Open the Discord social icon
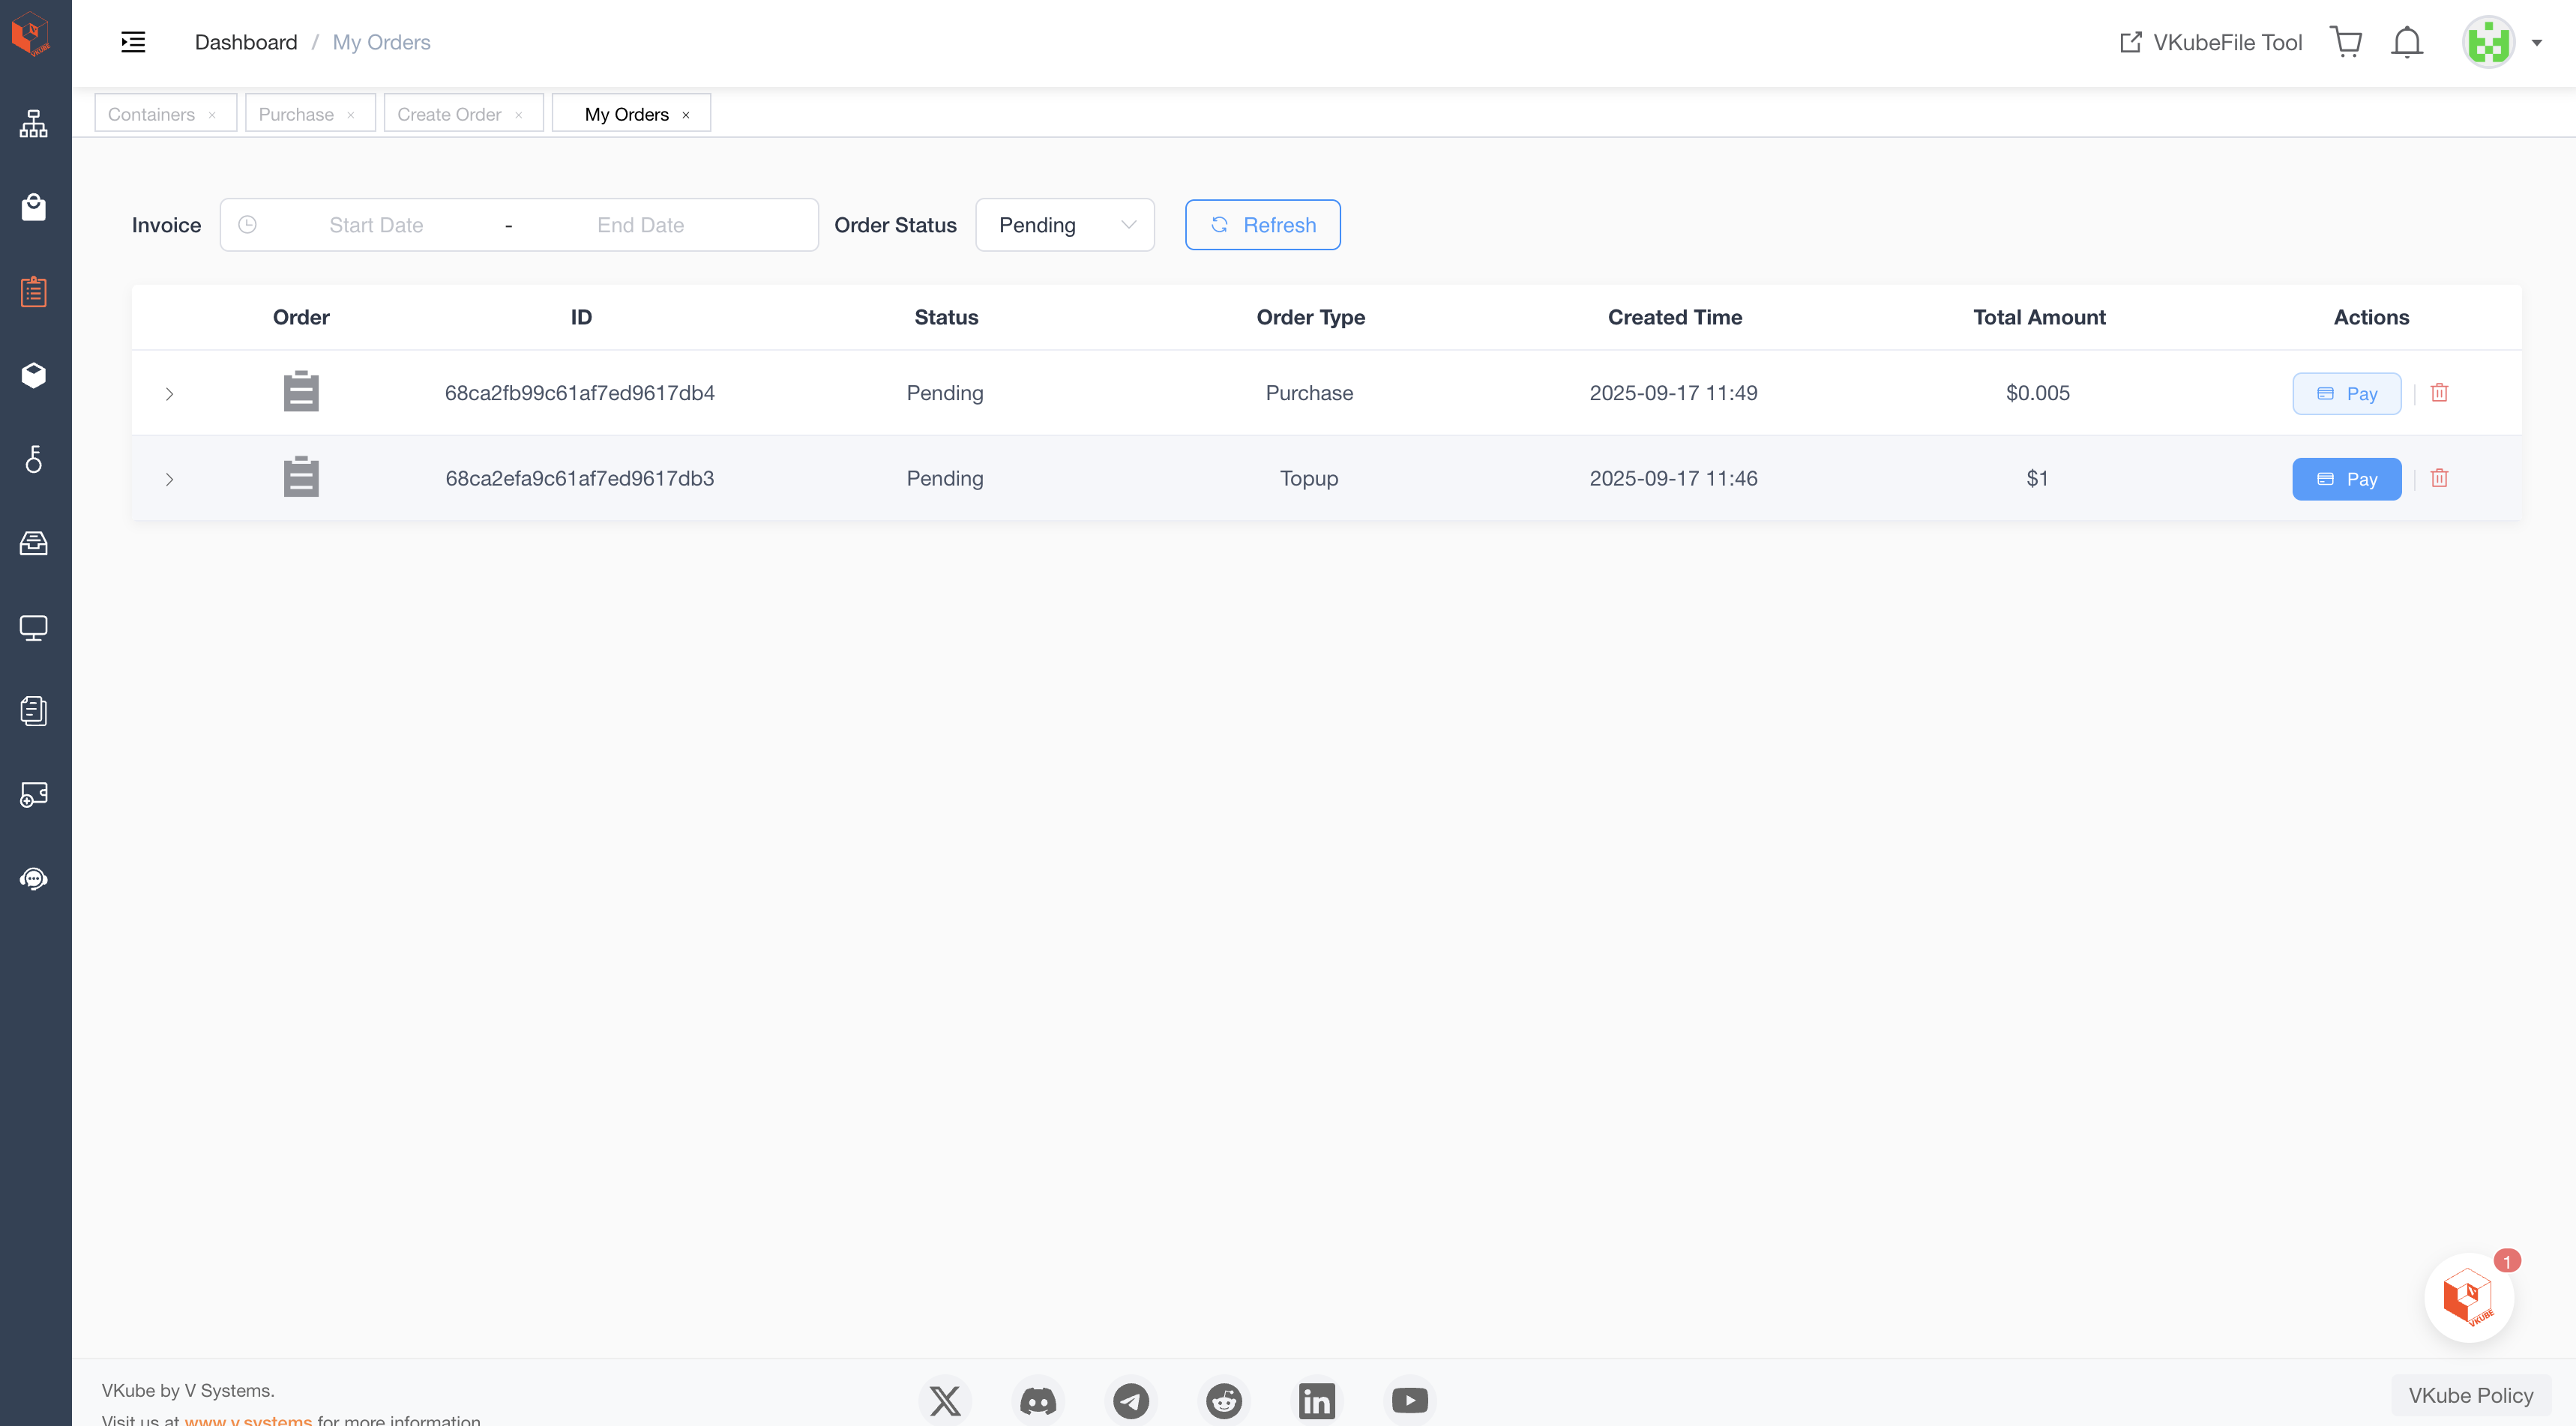The height and width of the screenshot is (1426, 2576). coord(1038,1400)
